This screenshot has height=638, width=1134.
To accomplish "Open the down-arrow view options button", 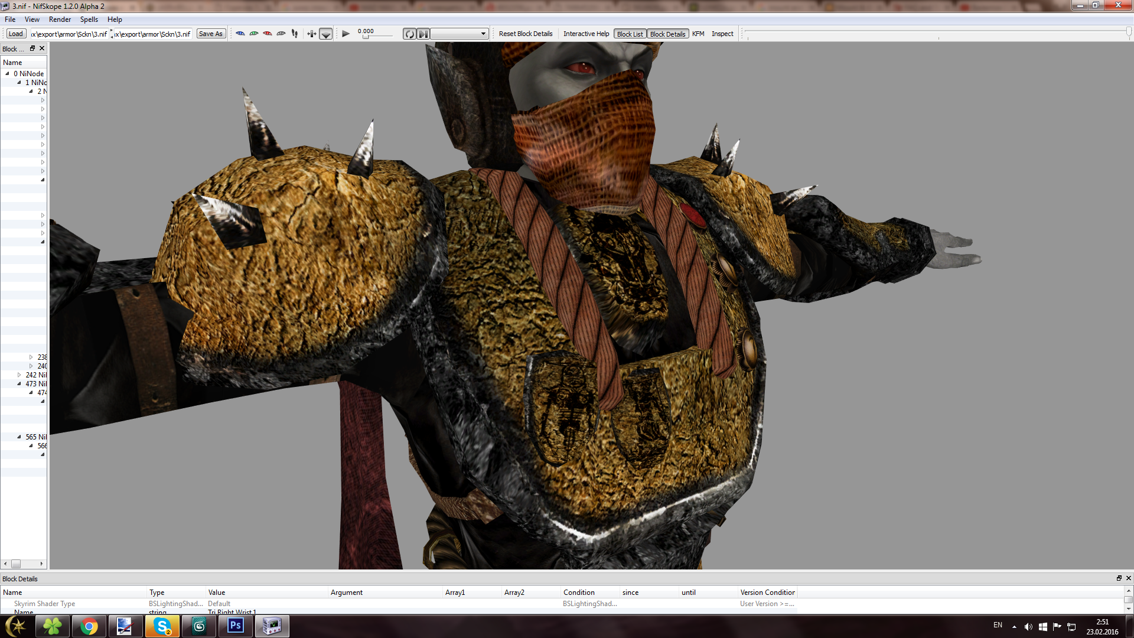I will click(x=325, y=34).
